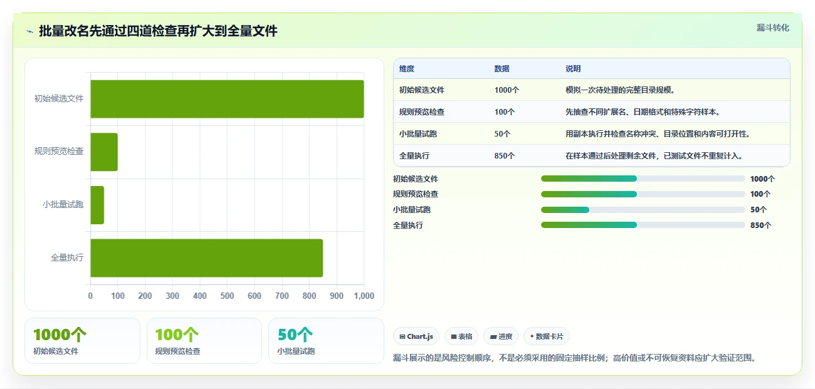This screenshot has height=389, width=815.
Task: Click the 规则预览检查 progress bar
Action: [x=643, y=194]
